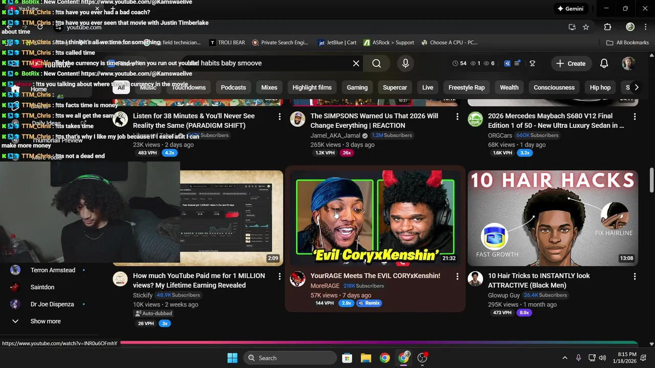Screen dimensions: 655x368
Task: Open ASRock > Support bookmark
Action: [x=388, y=42]
